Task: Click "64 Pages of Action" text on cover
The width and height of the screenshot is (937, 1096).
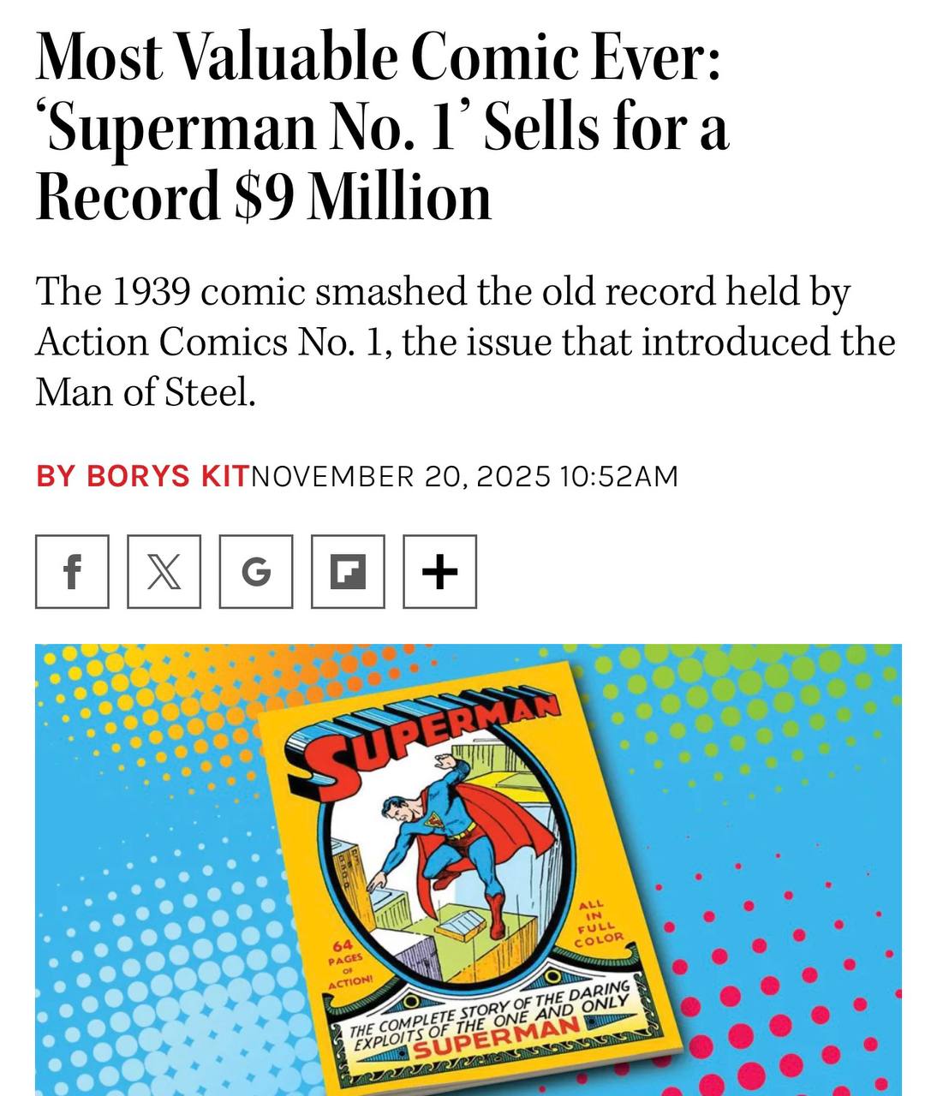Action: coord(348,962)
